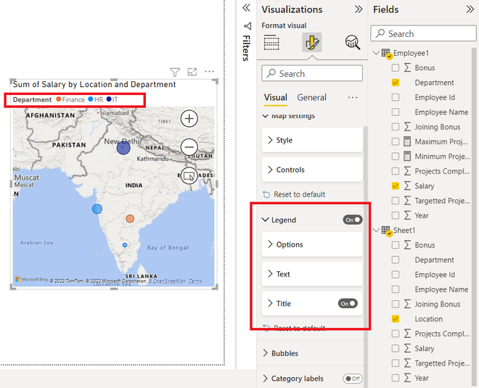Click the sigma icon beside Employee1 Salary

click(x=407, y=186)
